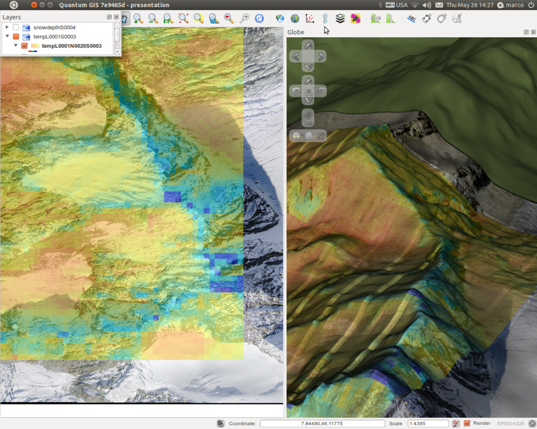Uncheck the tempL0001N0020S0003 layer checkbox

(24, 46)
